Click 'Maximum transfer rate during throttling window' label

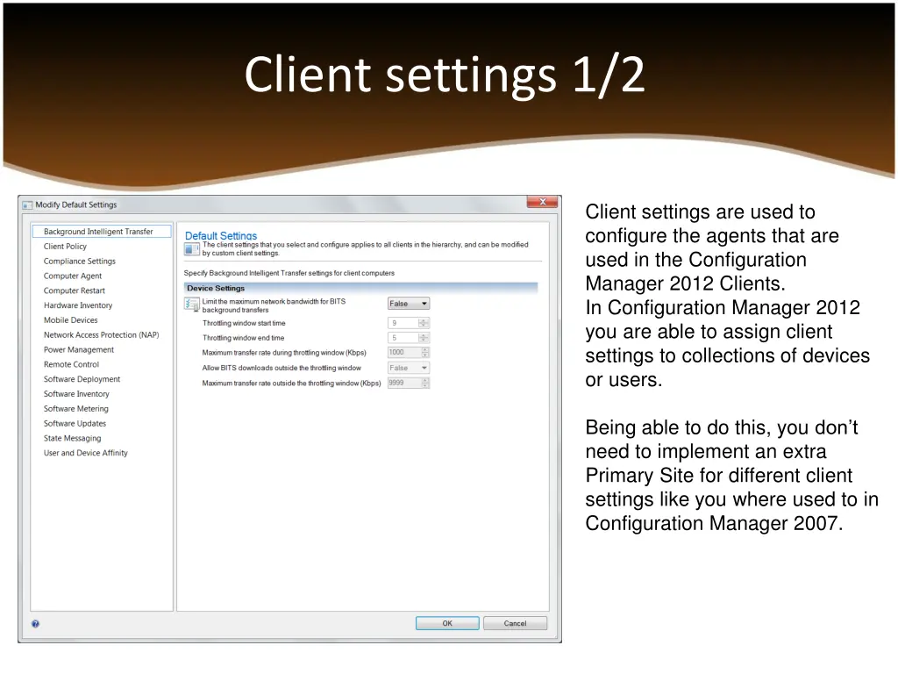pyautogui.click(x=284, y=353)
